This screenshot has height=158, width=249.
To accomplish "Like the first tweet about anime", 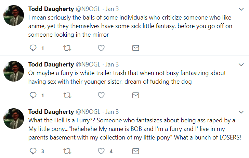I will [x=101, y=48].
